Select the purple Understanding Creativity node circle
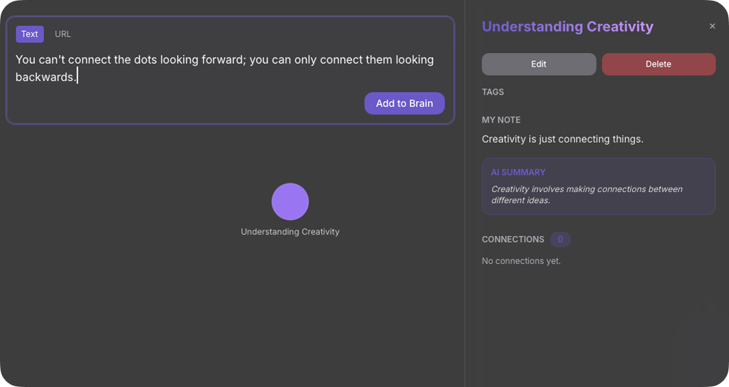729x387 pixels. (290, 202)
